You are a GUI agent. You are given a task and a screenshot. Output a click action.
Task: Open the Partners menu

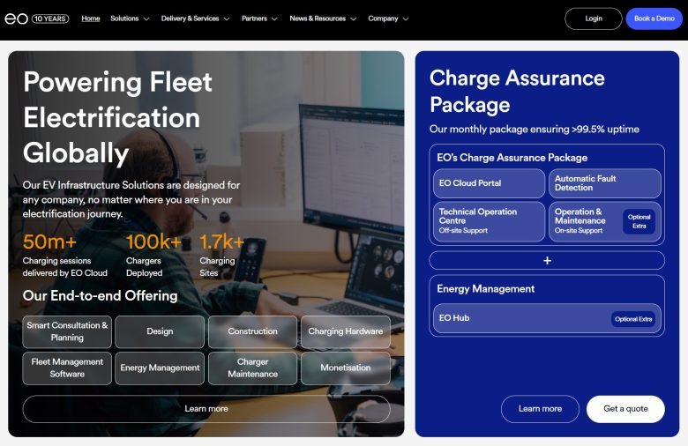(254, 19)
